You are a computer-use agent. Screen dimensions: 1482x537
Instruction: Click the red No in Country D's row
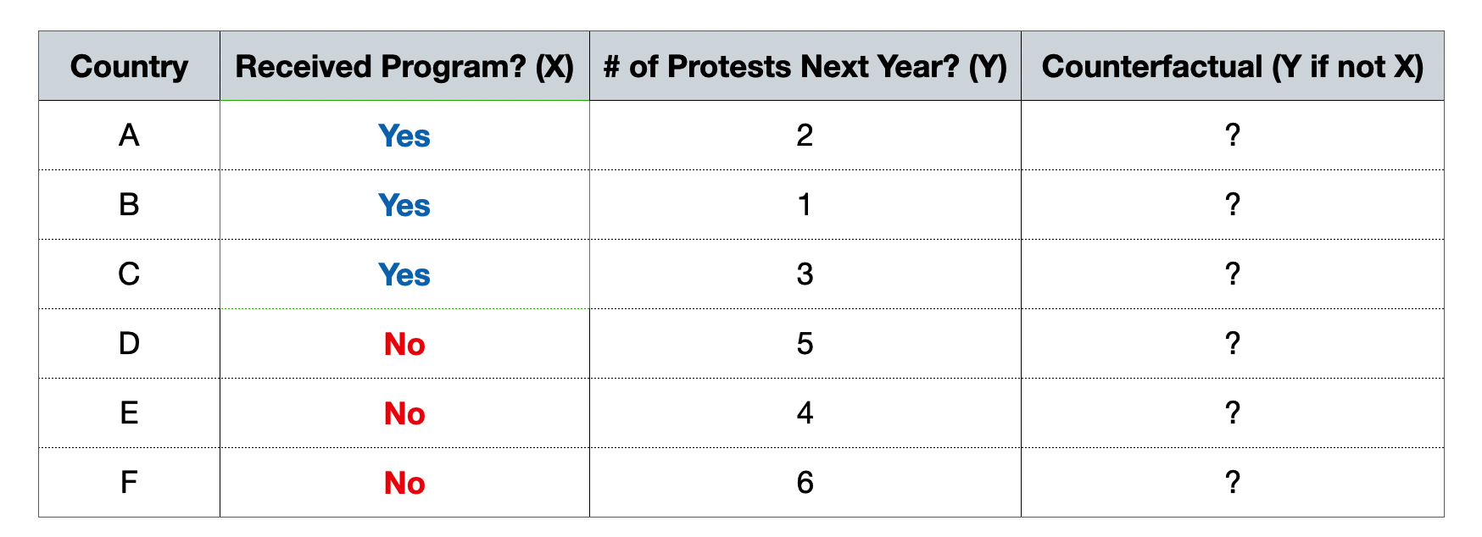click(x=404, y=344)
